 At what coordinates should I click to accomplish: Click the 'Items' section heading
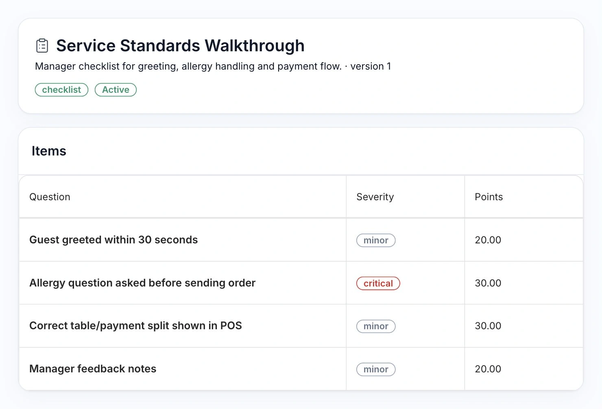click(49, 151)
